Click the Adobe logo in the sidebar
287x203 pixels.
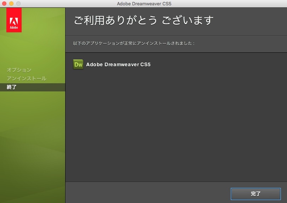[14, 20]
